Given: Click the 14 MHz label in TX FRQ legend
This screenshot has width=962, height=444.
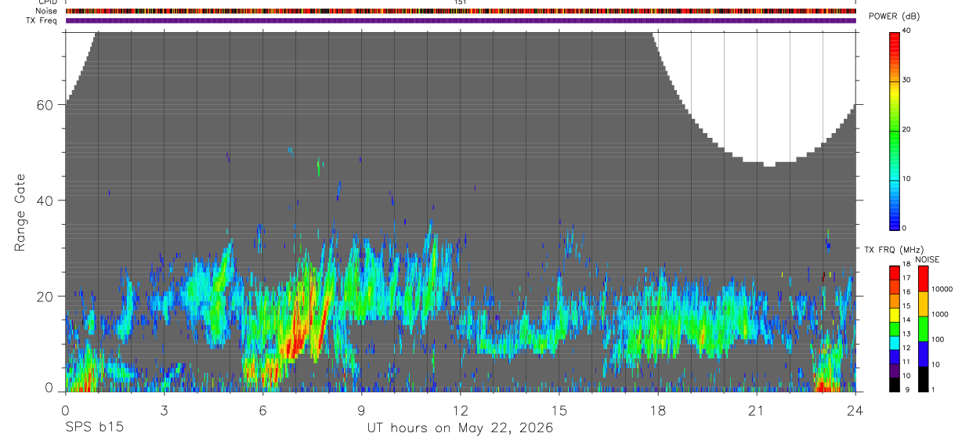Looking at the screenshot, I should pyautogui.click(x=906, y=319).
